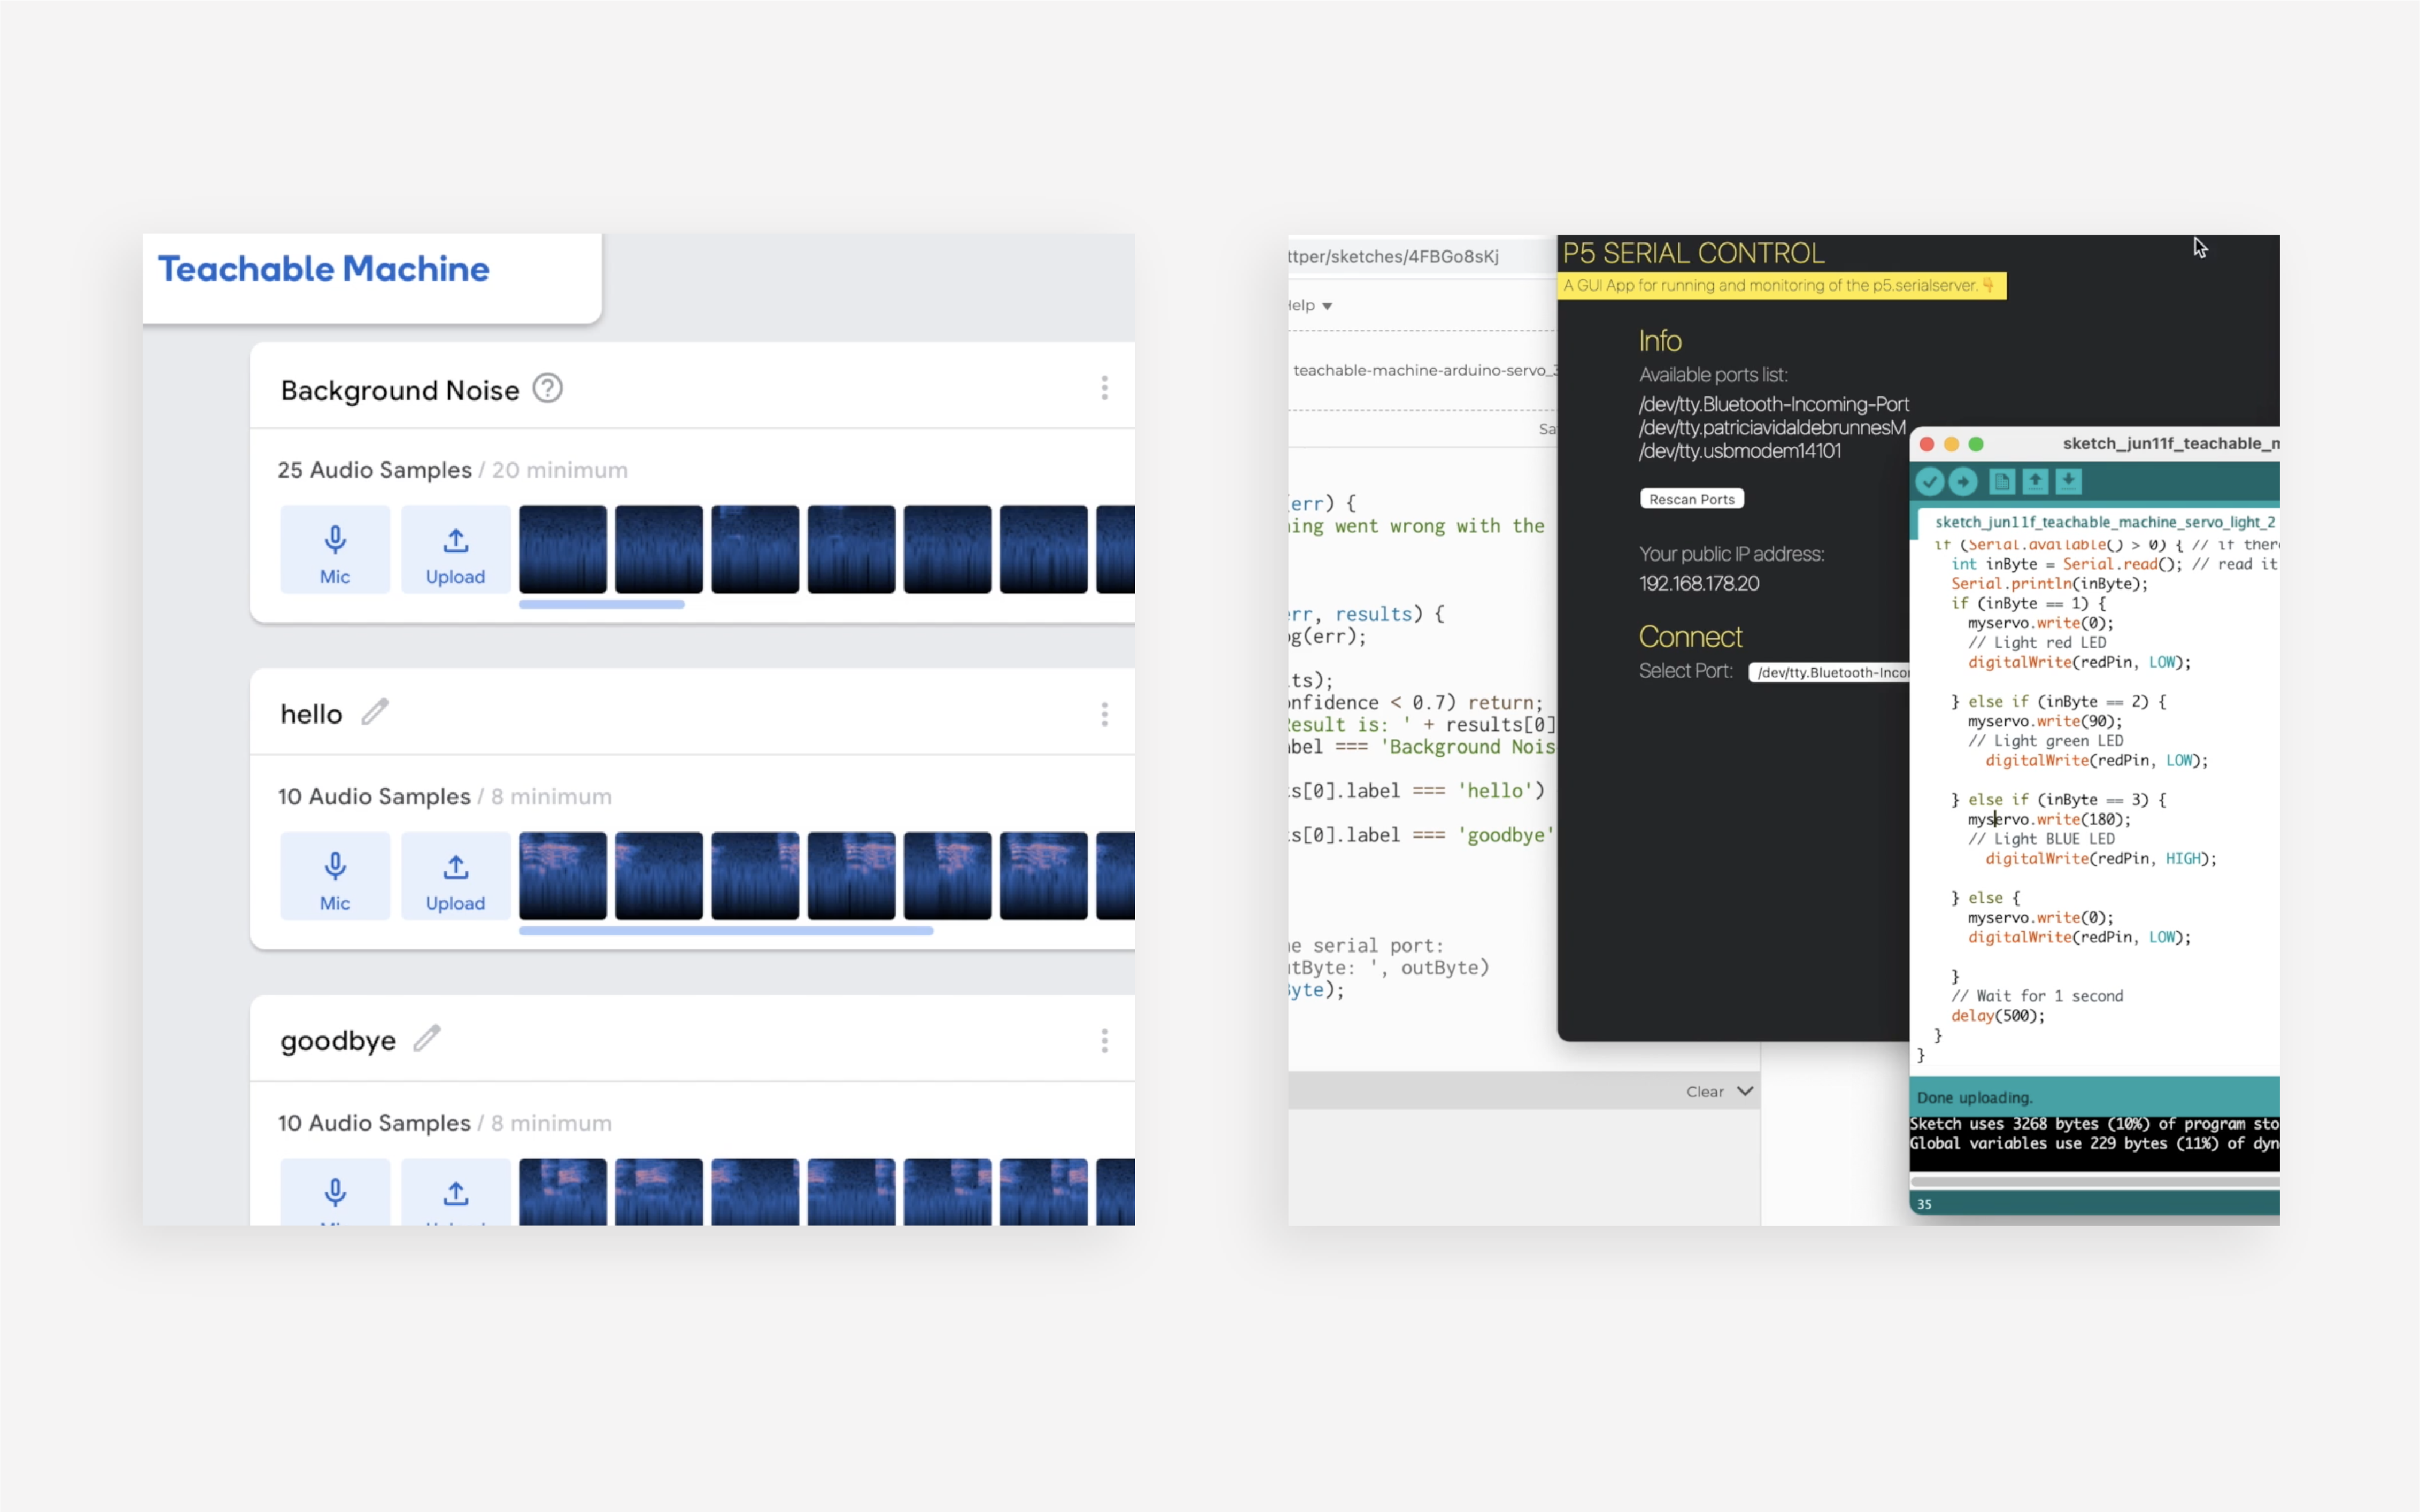The width and height of the screenshot is (2420, 1512).
Task: Click the Arduino Verify checkmark button
Action: pos(1929,482)
